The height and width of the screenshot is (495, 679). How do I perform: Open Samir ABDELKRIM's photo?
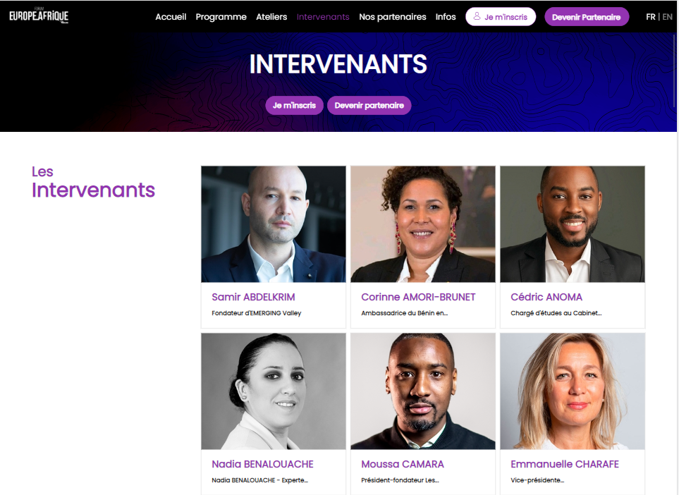274,224
